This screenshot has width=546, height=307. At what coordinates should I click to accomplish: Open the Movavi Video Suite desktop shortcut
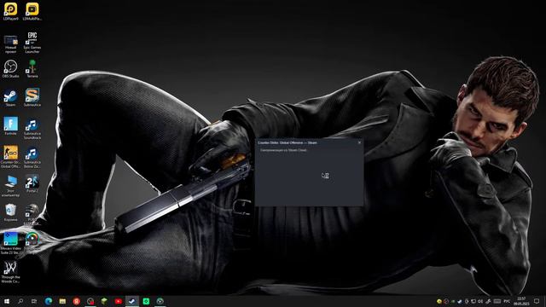coord(11,243)
